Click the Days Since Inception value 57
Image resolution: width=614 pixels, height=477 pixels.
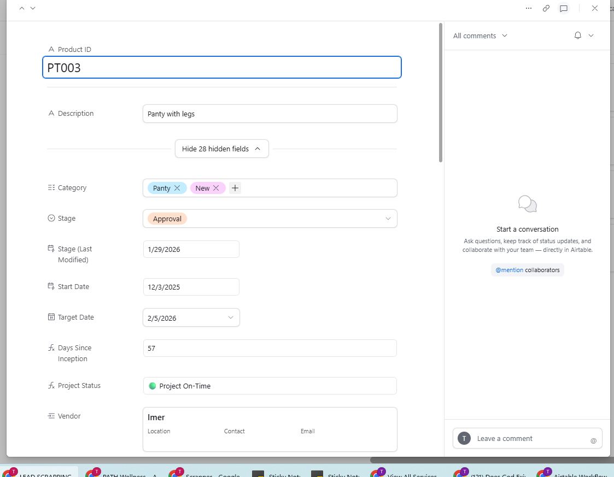270,348
